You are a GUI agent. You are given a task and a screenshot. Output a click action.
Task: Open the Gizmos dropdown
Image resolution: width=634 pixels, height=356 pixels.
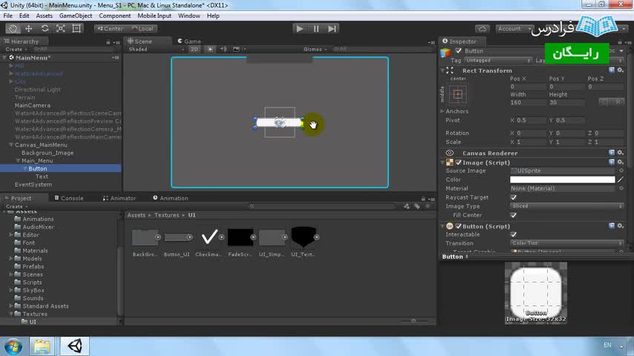pos(315,49)
